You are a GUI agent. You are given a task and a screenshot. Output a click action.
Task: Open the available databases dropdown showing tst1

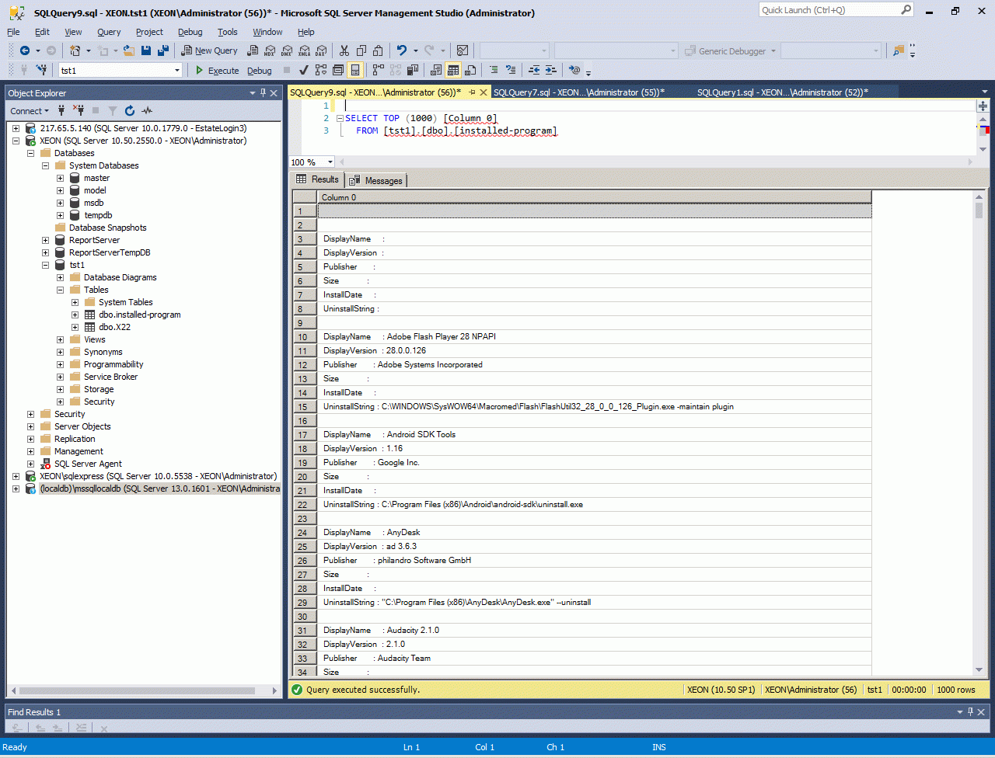coord(120,71)
